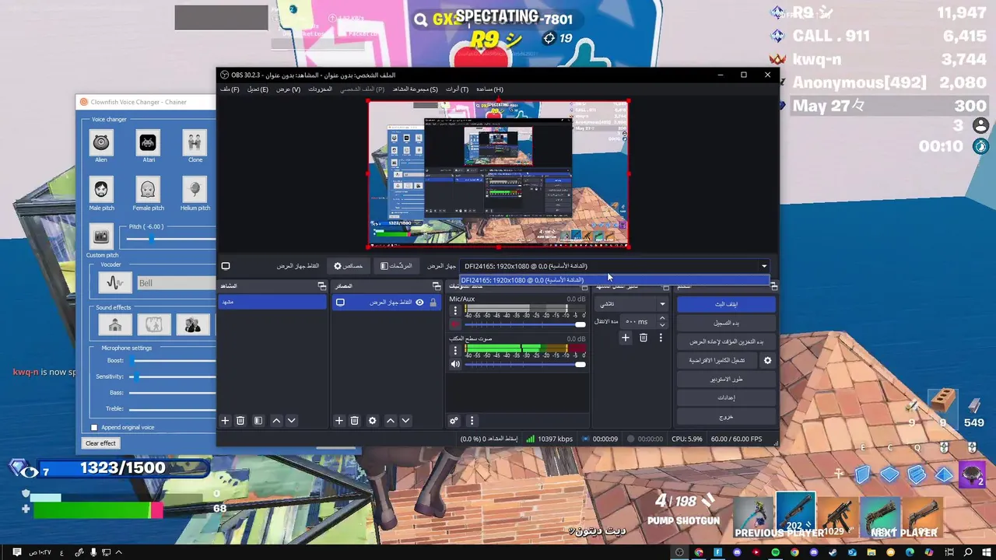Expand the display device combo box
This screenshot has height=560, width=996.
[x=615, y=266]
